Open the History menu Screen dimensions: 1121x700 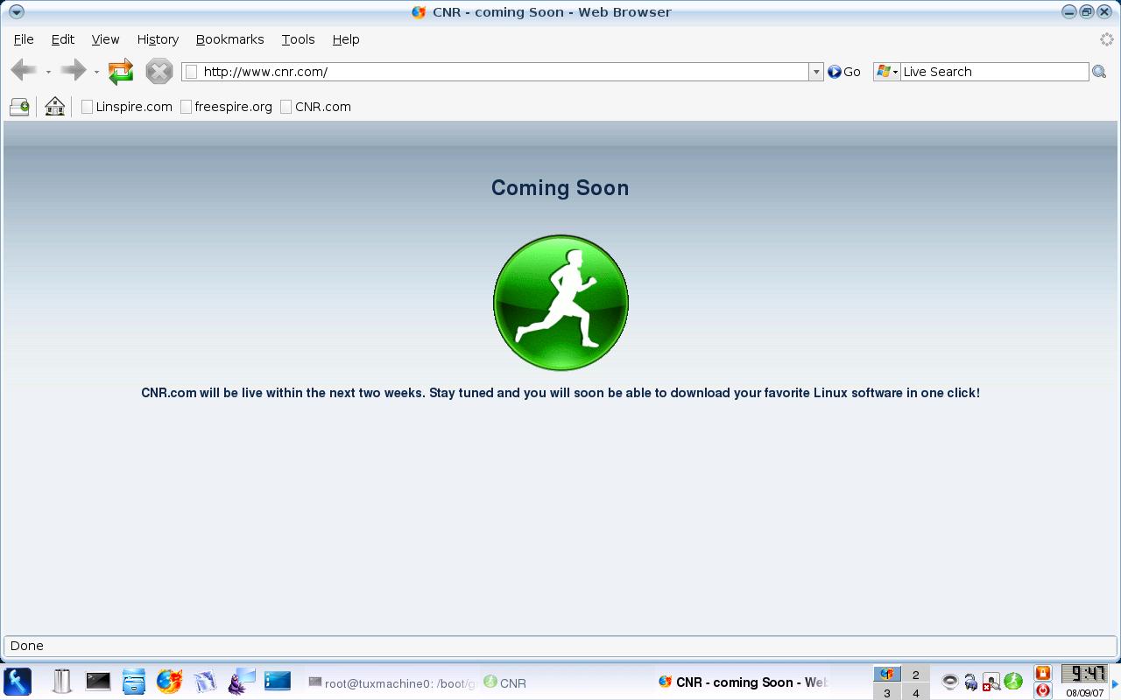(x=158, y=39)
